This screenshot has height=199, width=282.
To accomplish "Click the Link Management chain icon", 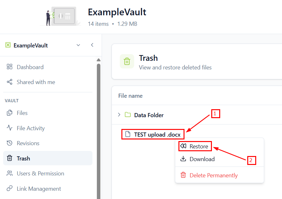I will click(10, 188).
